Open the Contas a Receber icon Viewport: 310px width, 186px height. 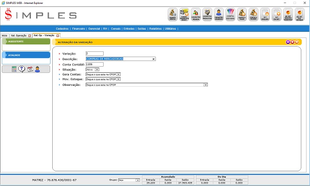(254, 14)
